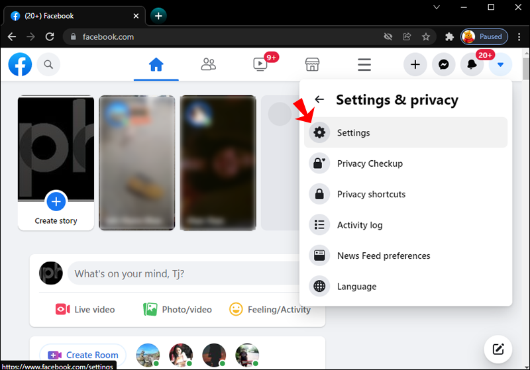Open the hamburger menu tab

(364, 64)
